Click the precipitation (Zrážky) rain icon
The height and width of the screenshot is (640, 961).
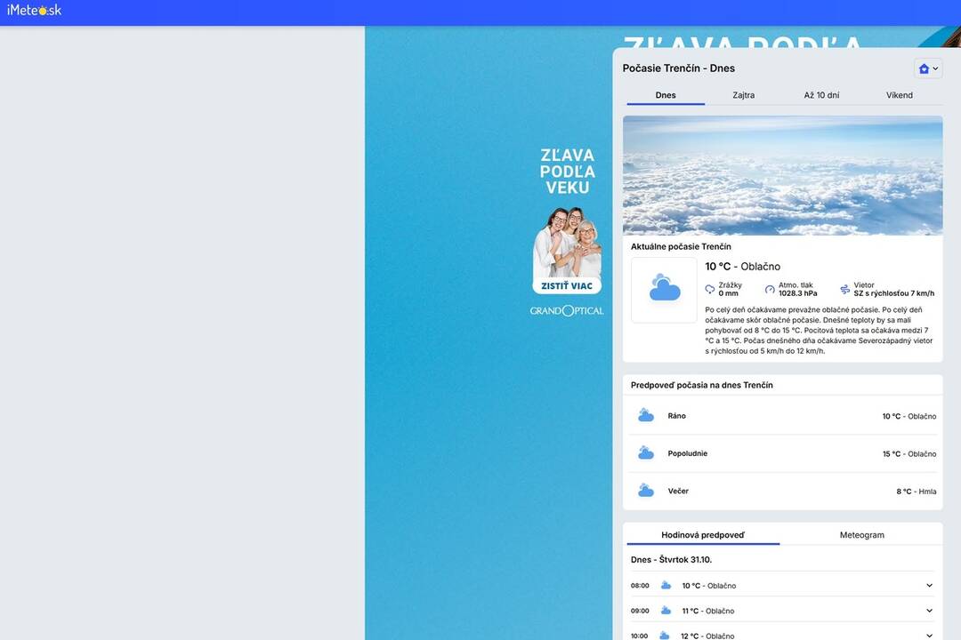point(710,290)
